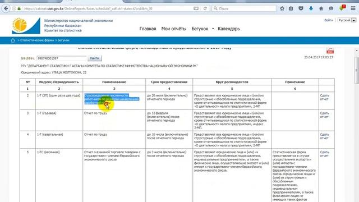Save page to Pocket icon
This screenshot has height=202, width=359.
[x=301, y=8]
